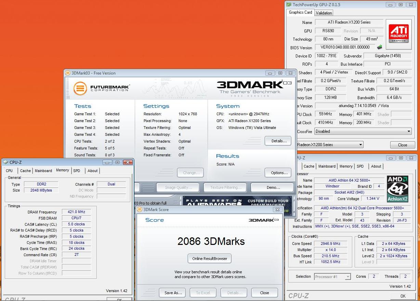Click the Details button in System section
Viewport: 420px width, 301px height.
click(278, 141)
